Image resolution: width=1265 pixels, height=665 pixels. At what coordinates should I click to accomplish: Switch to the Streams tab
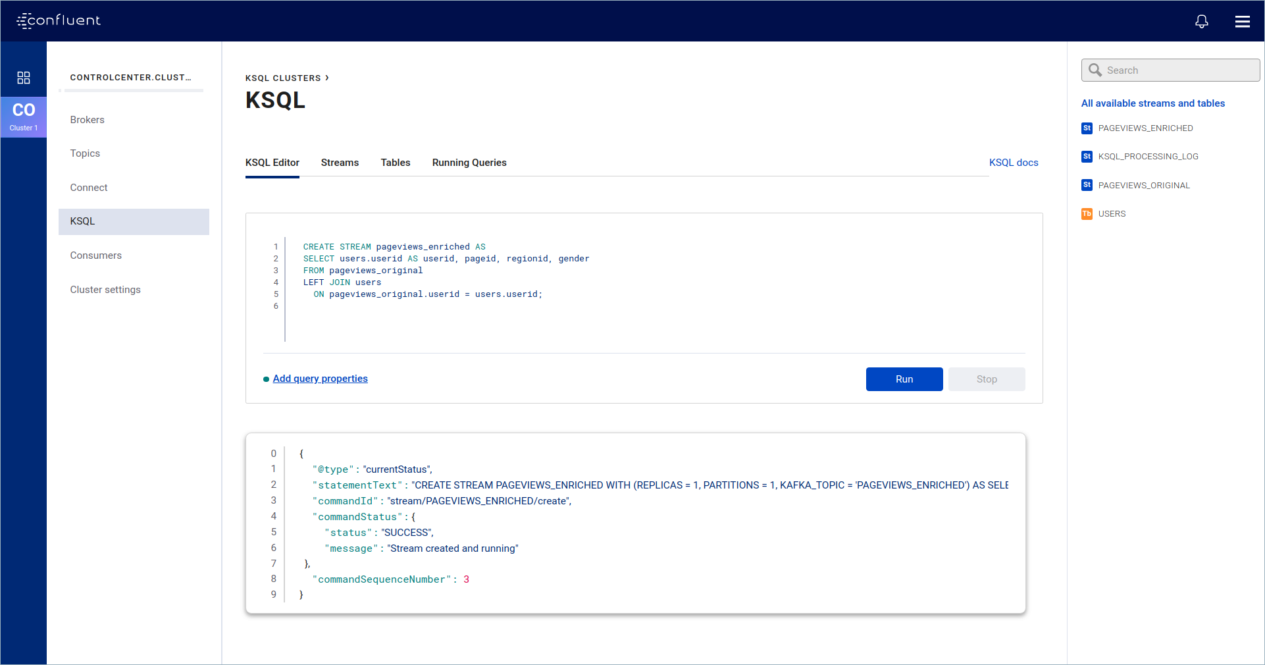[x=340, y=163]
